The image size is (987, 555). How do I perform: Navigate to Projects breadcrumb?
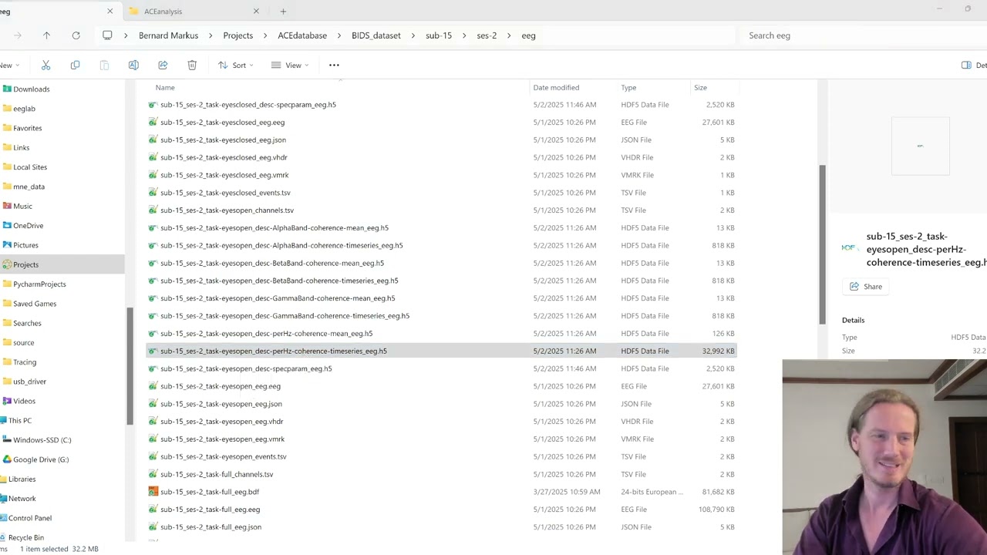point(237,35)
